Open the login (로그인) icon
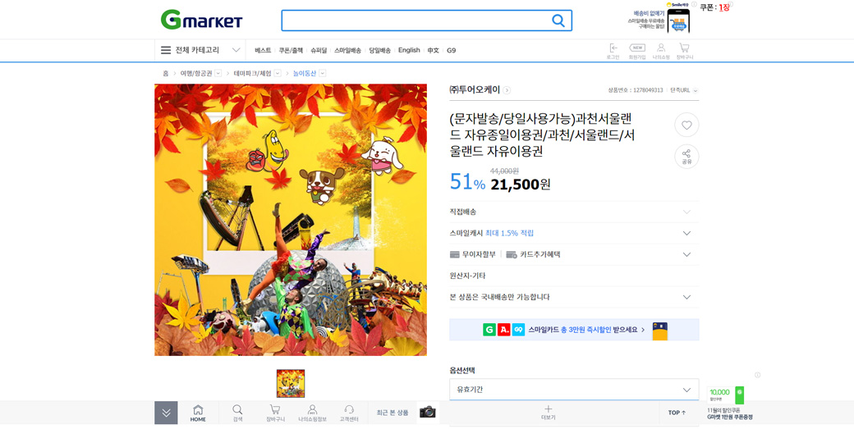This screenshot has height=429, width=854. (613, 51)
